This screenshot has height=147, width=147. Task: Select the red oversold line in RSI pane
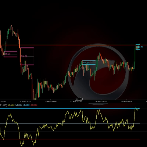[x=70, y=139]
